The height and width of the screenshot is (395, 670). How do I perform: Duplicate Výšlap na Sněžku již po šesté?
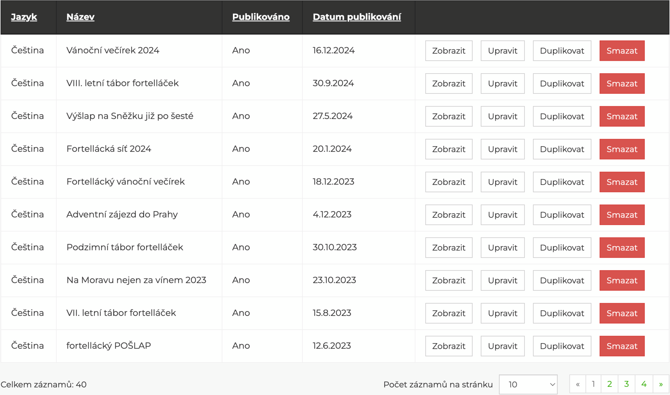pyautogui.click(x=562, y=116)
